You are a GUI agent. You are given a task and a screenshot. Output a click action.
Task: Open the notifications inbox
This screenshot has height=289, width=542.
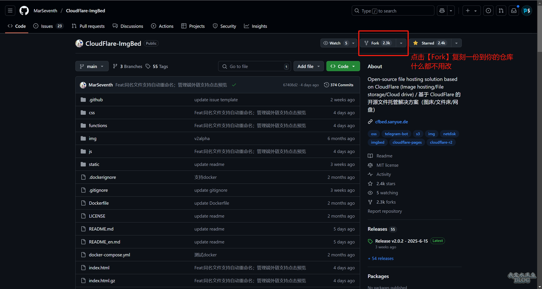point(514,11)
